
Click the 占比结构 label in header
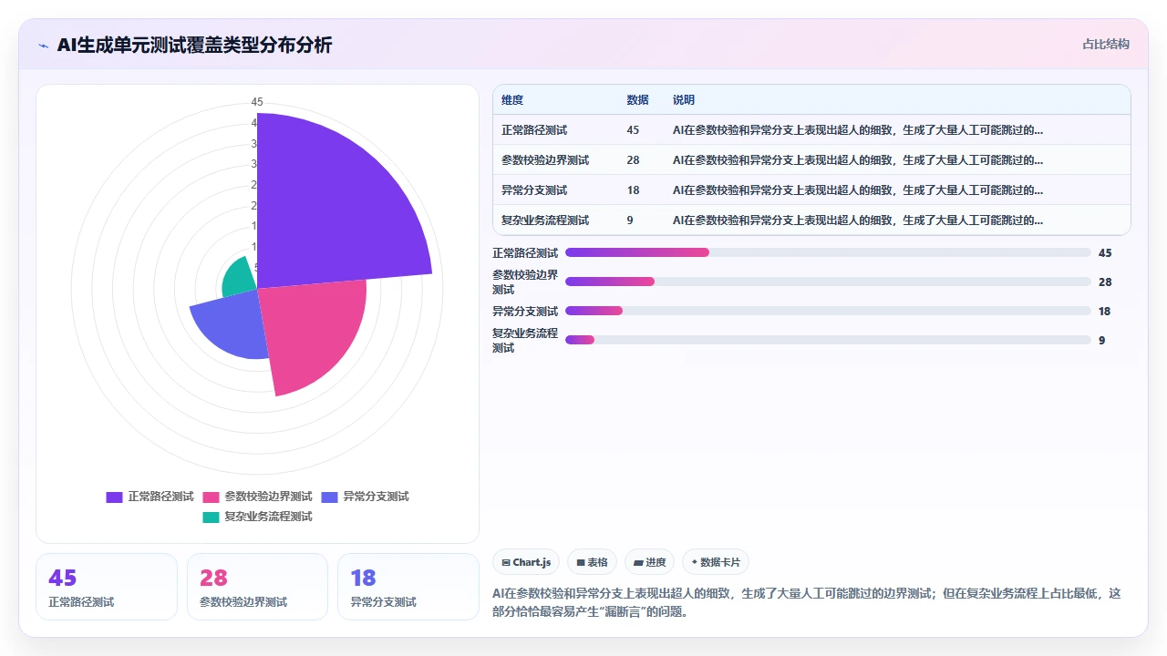click(1105, 44)
